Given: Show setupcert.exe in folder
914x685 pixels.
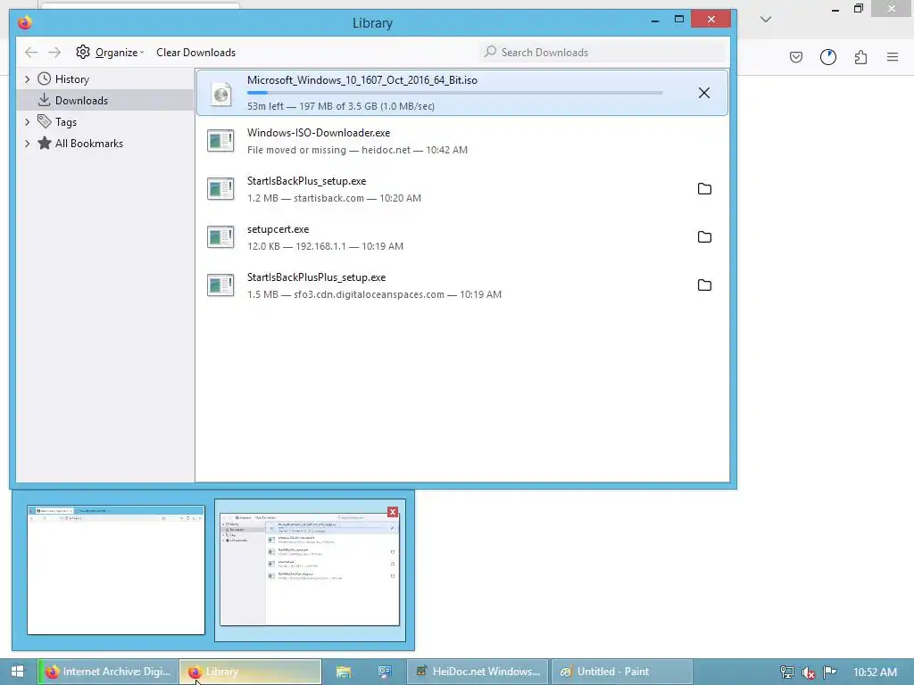Looking at the screenshot, I should (x=705, y=237).
